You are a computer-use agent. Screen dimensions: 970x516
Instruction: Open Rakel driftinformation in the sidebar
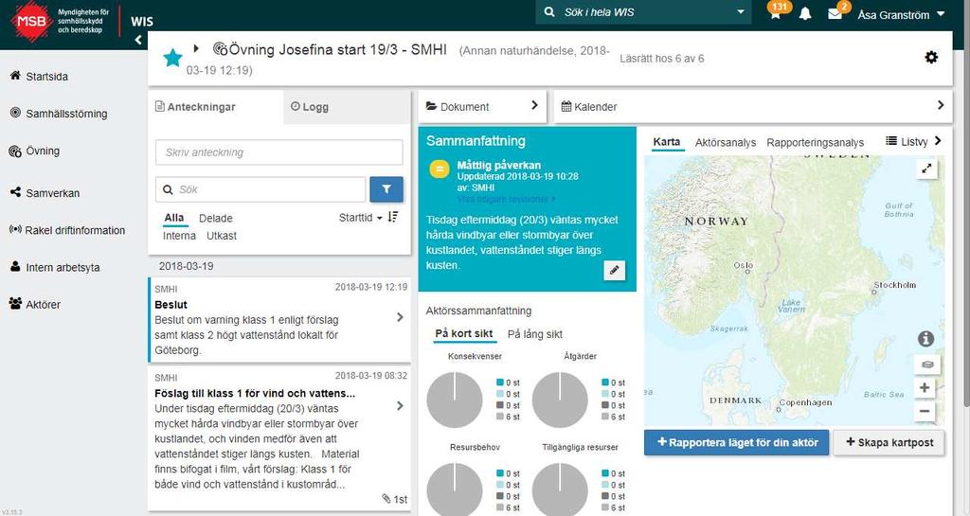pyautogui.click(x=67, y=230)
